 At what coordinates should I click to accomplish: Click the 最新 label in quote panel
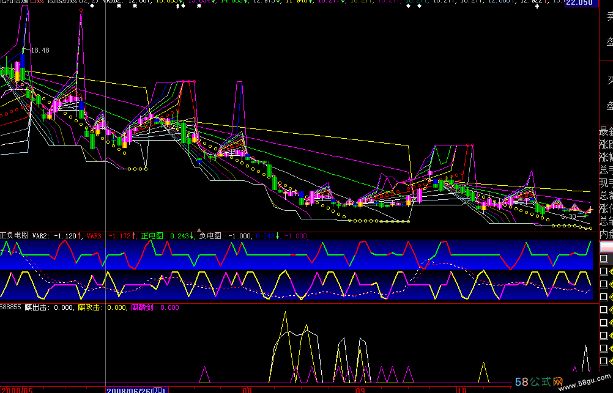click(606, 131)
